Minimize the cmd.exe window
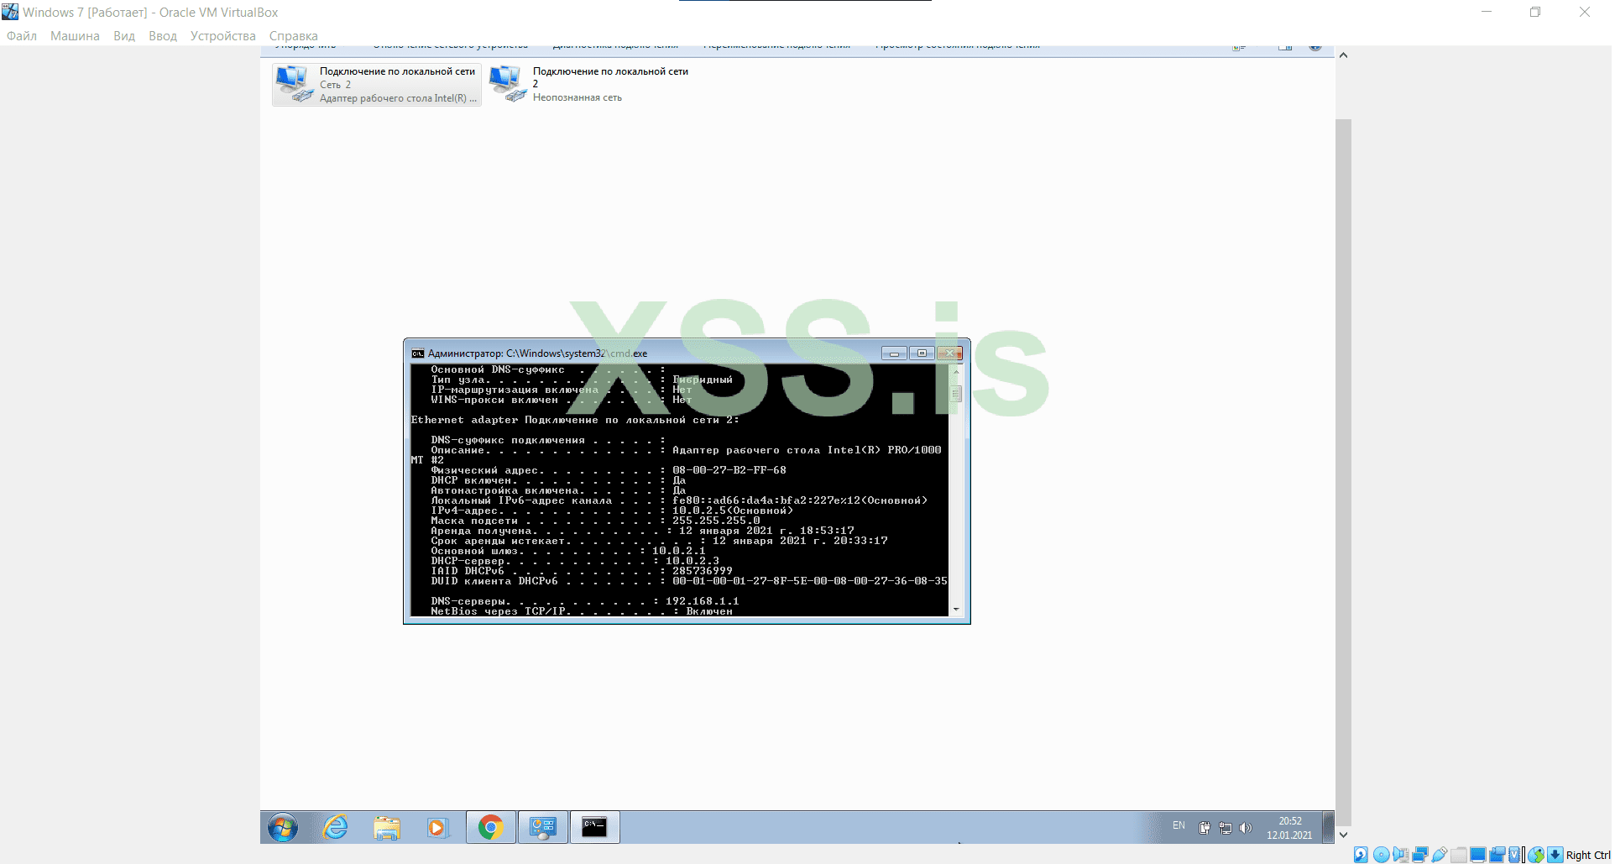Viewport: 1615px width, 864px height. click(894, 353)
